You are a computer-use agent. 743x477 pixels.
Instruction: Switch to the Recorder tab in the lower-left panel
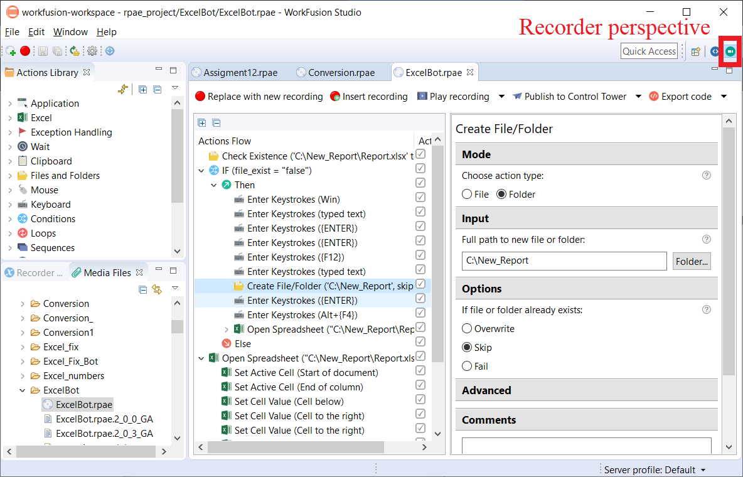[x=34, y=272]
